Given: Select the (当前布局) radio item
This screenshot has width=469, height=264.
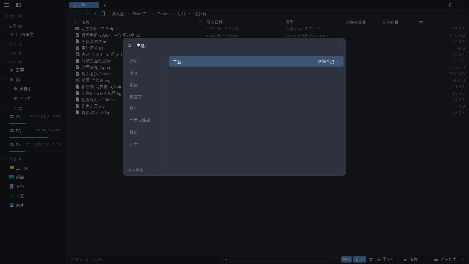Looking at the screenshot, I should coord(25,35).
